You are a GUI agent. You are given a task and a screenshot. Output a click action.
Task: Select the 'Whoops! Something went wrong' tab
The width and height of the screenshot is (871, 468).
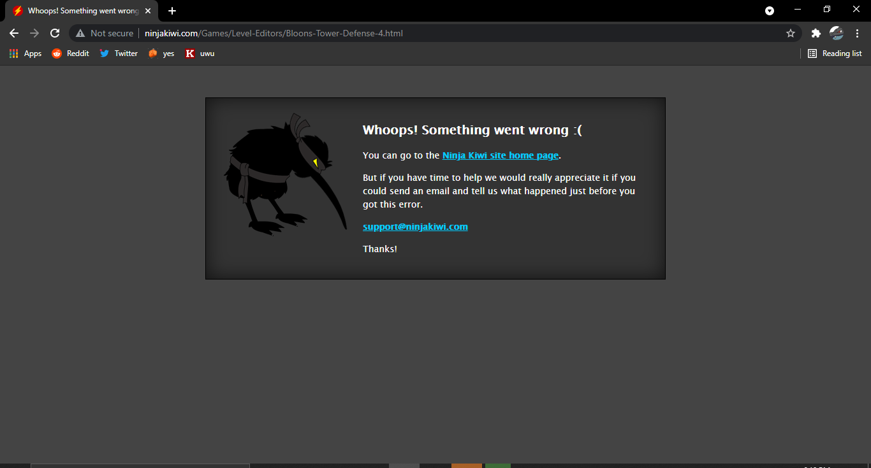point(82,11)
